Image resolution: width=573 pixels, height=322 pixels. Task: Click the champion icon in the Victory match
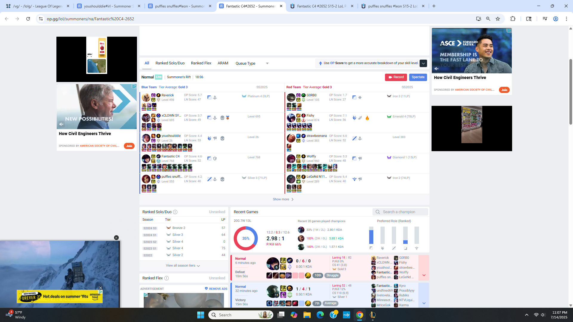point(273,292)
